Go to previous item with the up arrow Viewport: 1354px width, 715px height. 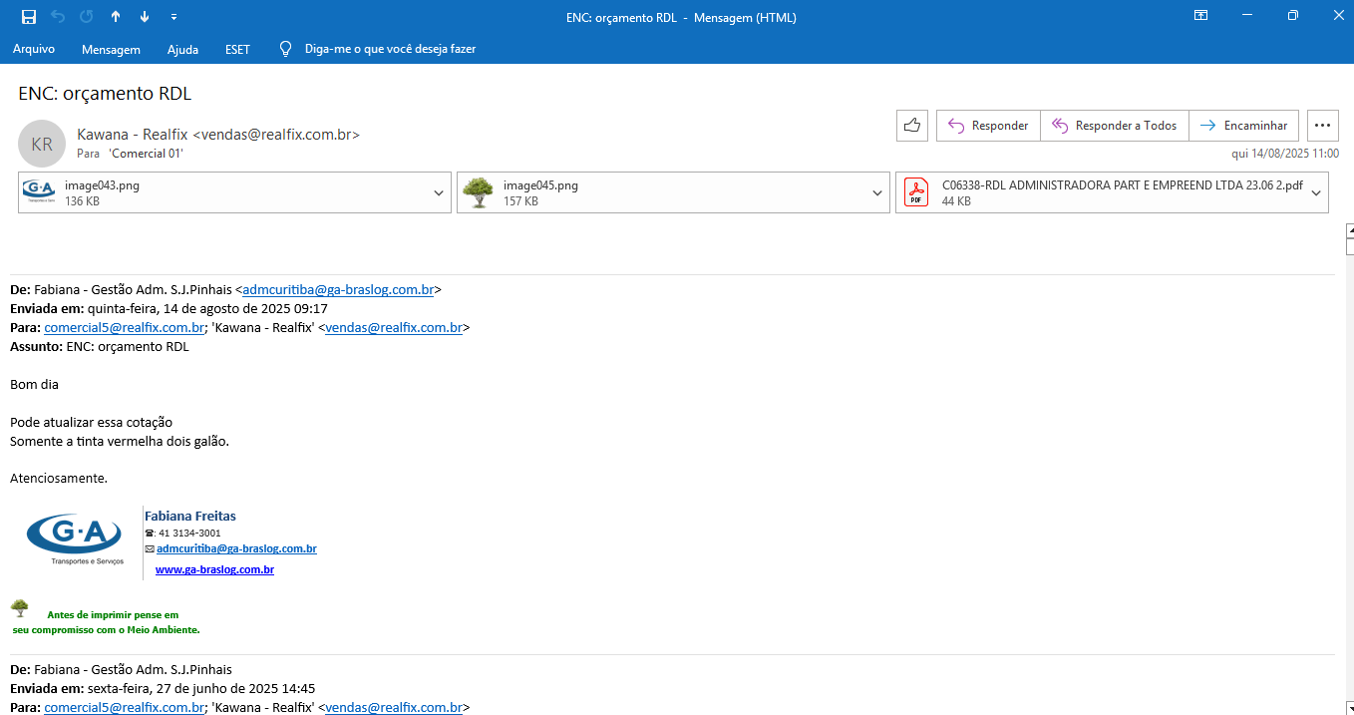coord(116,17)
